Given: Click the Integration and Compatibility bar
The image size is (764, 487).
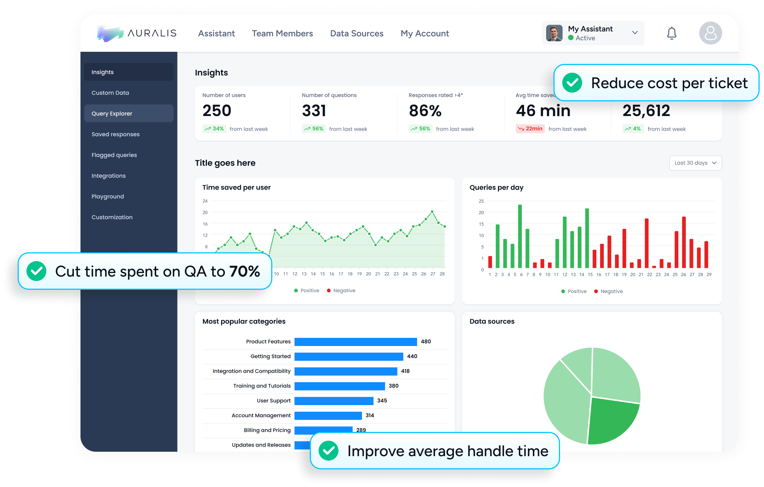Looking at the screenshot, I should coord(346,371).
